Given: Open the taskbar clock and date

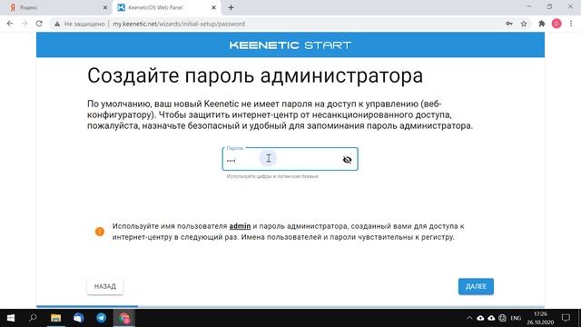Looking at the screenshot, I should 540,318.
